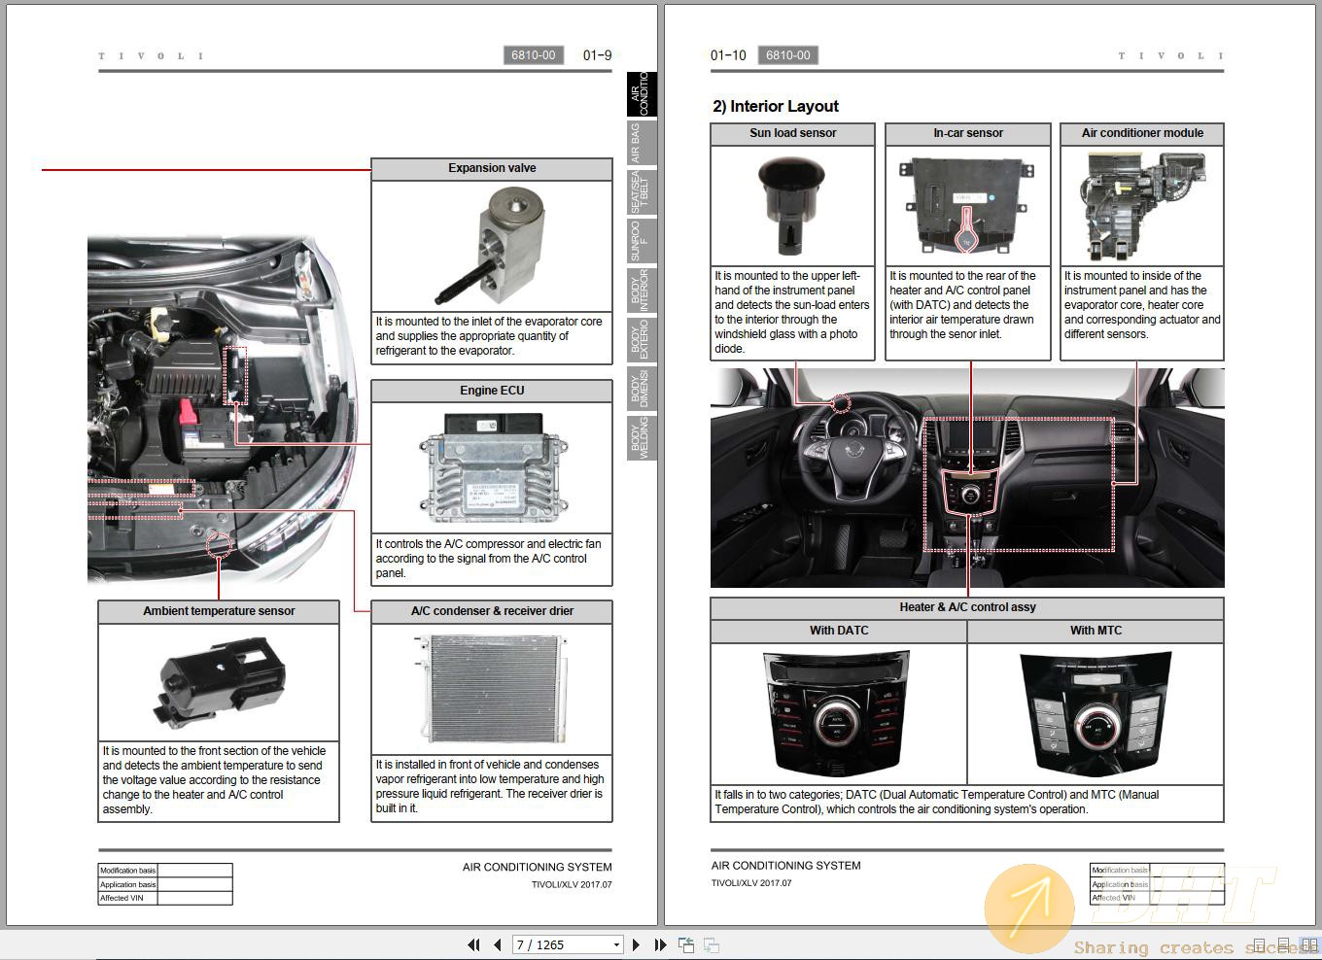The width and height of the screenshot is (1322, 960).
Task: Open the SUNROOF side tab
Action: 641,241
